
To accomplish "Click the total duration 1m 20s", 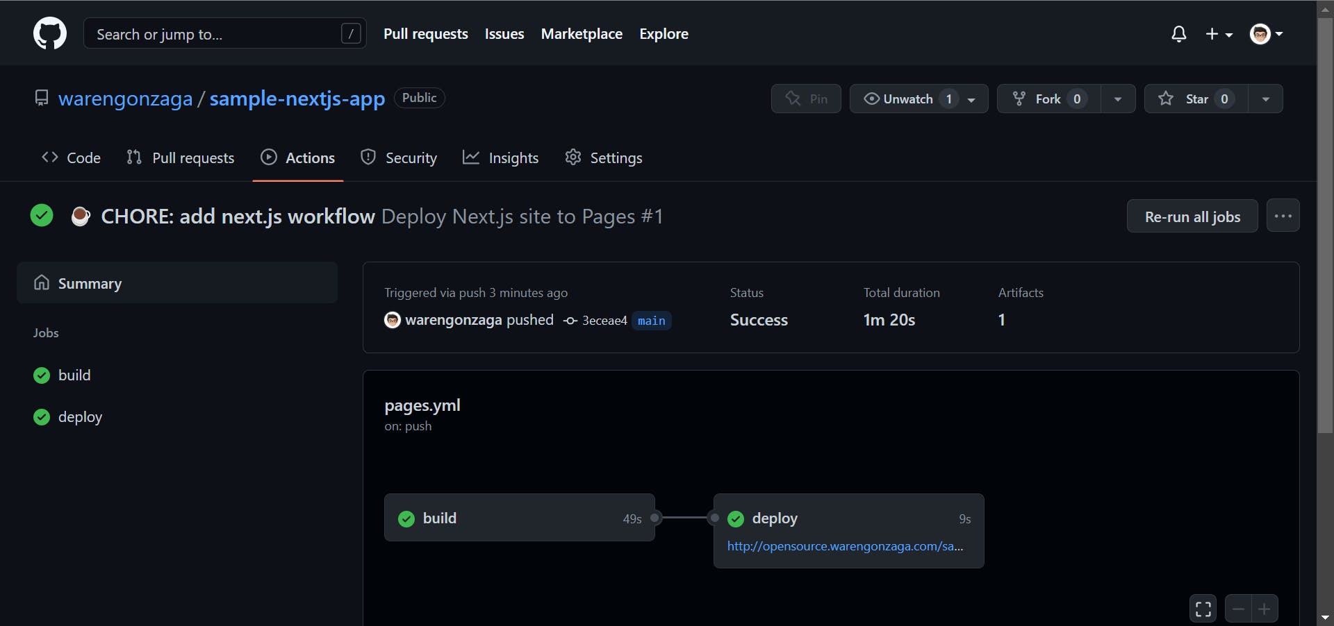I will [889, 320].
